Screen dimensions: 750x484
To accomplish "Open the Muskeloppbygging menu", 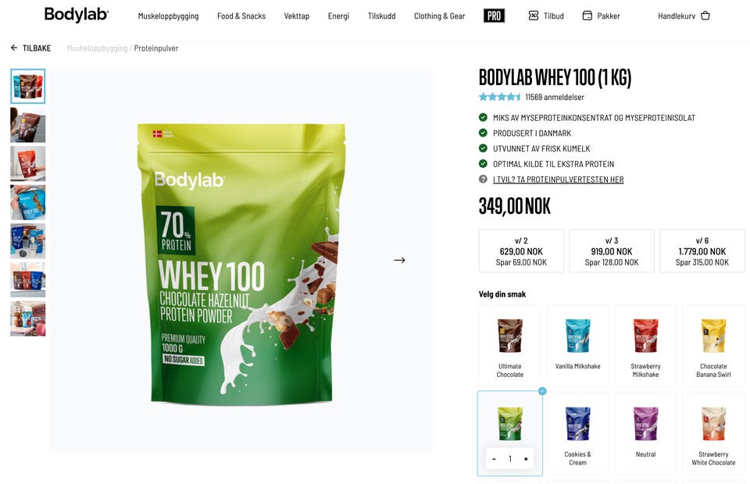I will 169,16.
